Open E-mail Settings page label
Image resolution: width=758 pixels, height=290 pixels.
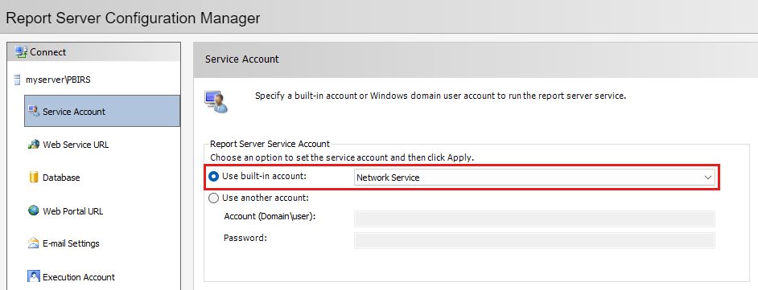tap(71, 243)
